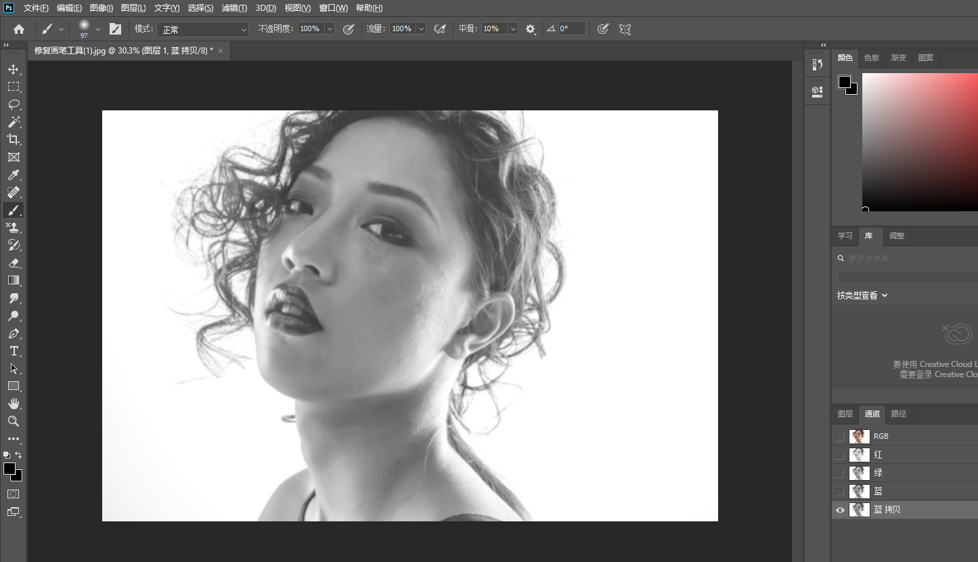Toggle visibility of 红 channel

[840, 454]
